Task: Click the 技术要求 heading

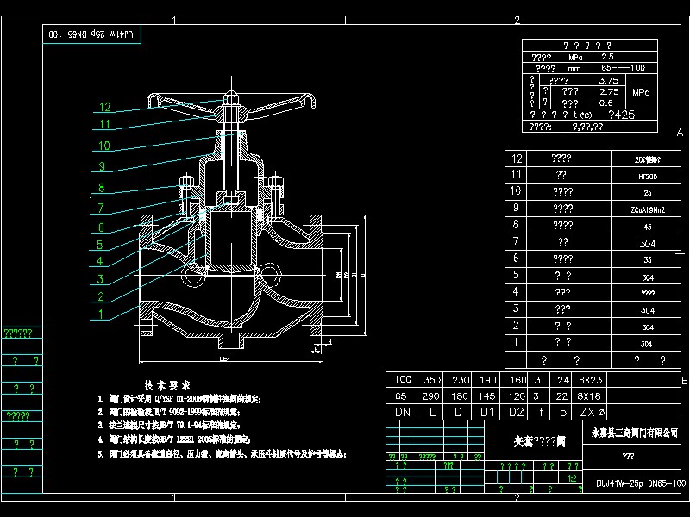Action: [167, 385]
